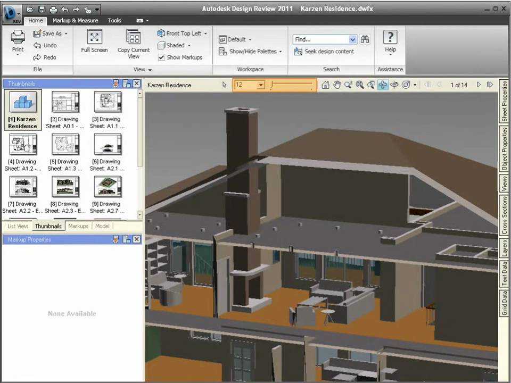
Task: Click the Open file icon in quick access toolbar
Action: click(30, 10)
